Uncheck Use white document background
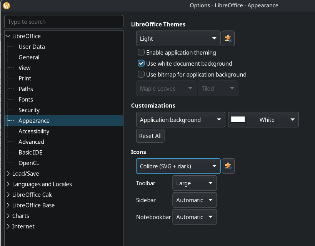The height and width of the screenshot is (246, 315). coord(142,63)
